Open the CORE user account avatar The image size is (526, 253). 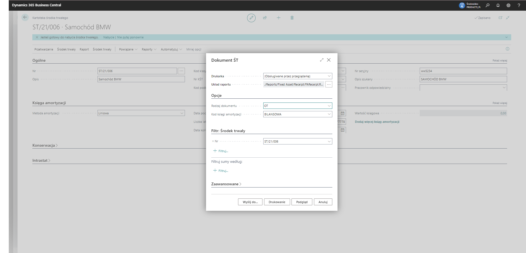[x=462, y=5]
